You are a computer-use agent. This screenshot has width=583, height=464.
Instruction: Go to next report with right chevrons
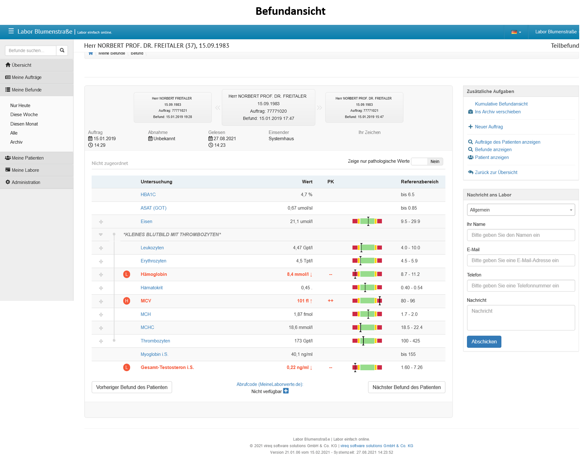[x=320, y=108]
